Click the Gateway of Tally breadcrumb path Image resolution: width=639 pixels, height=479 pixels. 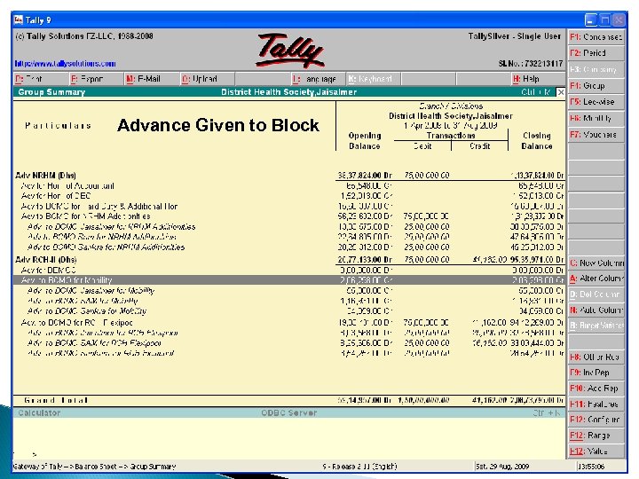[95, 467]
